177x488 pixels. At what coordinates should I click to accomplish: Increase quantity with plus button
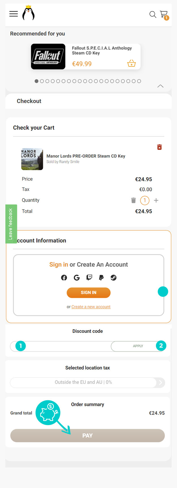pos(156,200)
